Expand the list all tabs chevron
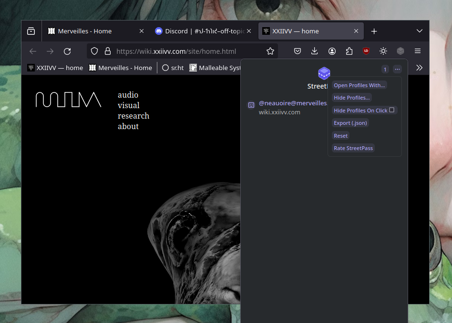 click(x=420, y=31)
